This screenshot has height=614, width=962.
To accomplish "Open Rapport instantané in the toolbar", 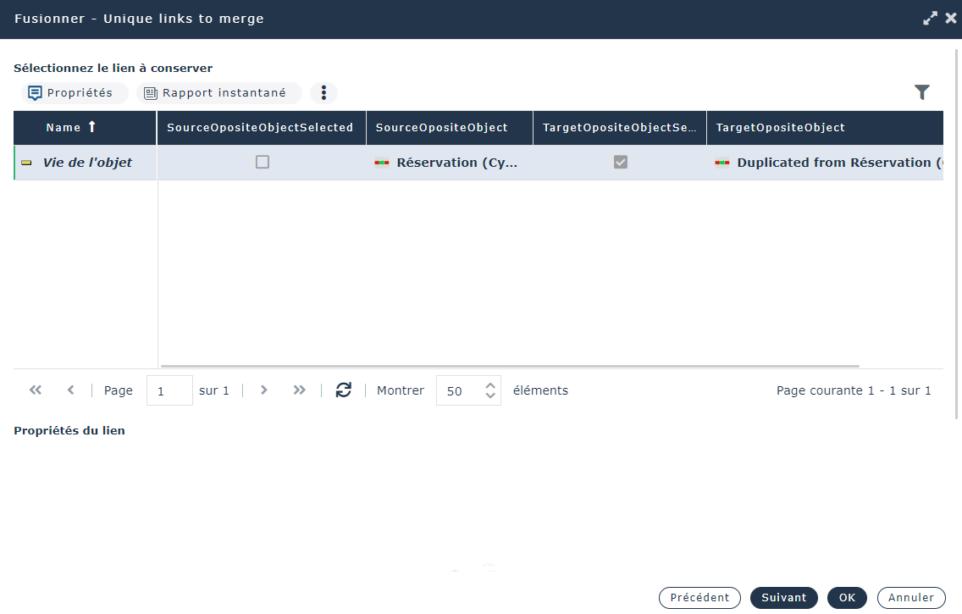I will point(218,93).
